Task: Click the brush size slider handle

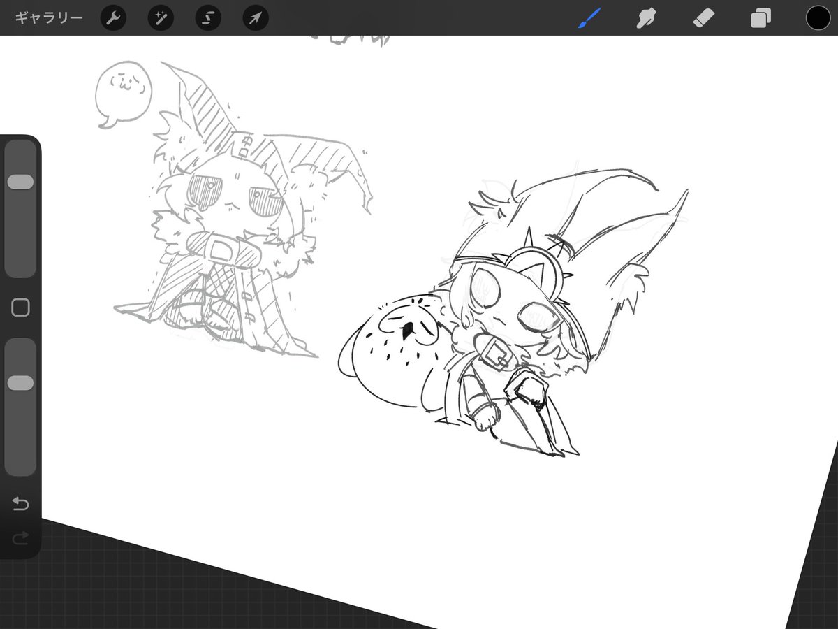Action: (20, 182)
